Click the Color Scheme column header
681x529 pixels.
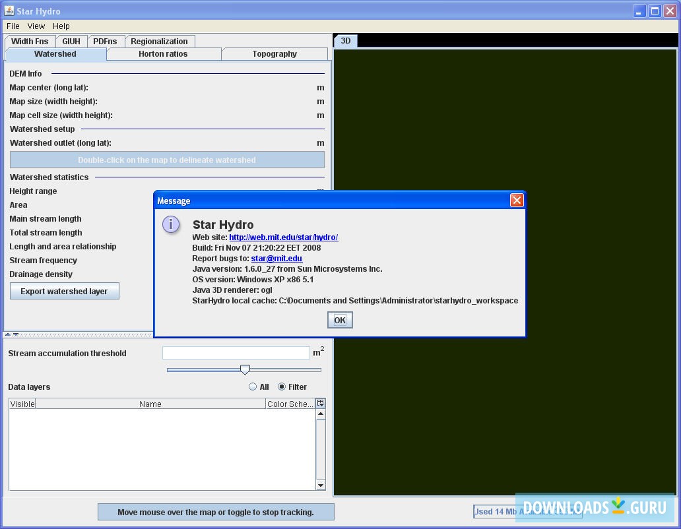(290, 404)
